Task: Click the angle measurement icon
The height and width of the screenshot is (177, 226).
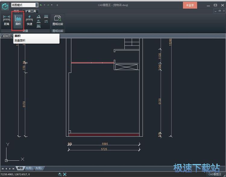Action: tap(39, 17)
